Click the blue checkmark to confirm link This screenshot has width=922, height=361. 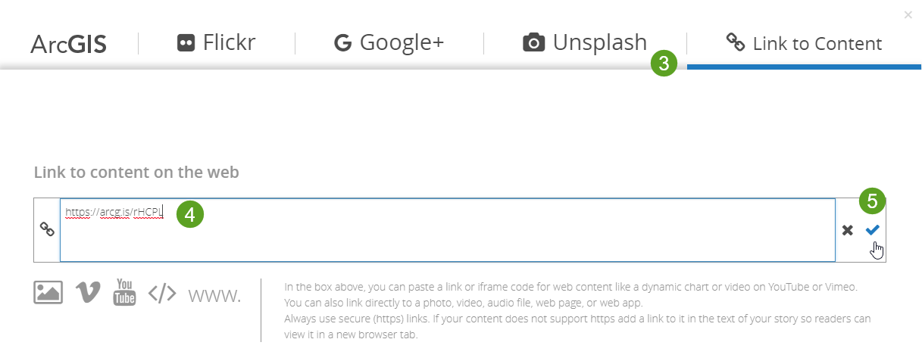tap(873, 230)
